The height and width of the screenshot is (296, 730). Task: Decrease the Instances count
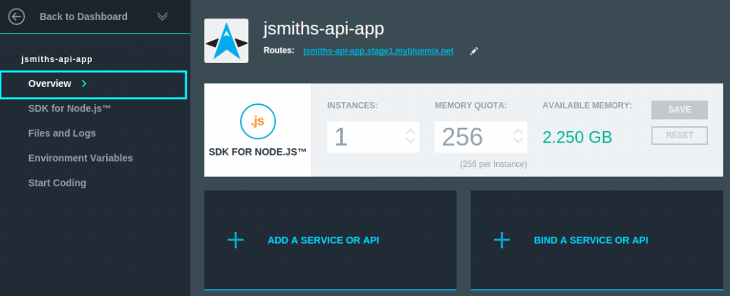[410, 141]
